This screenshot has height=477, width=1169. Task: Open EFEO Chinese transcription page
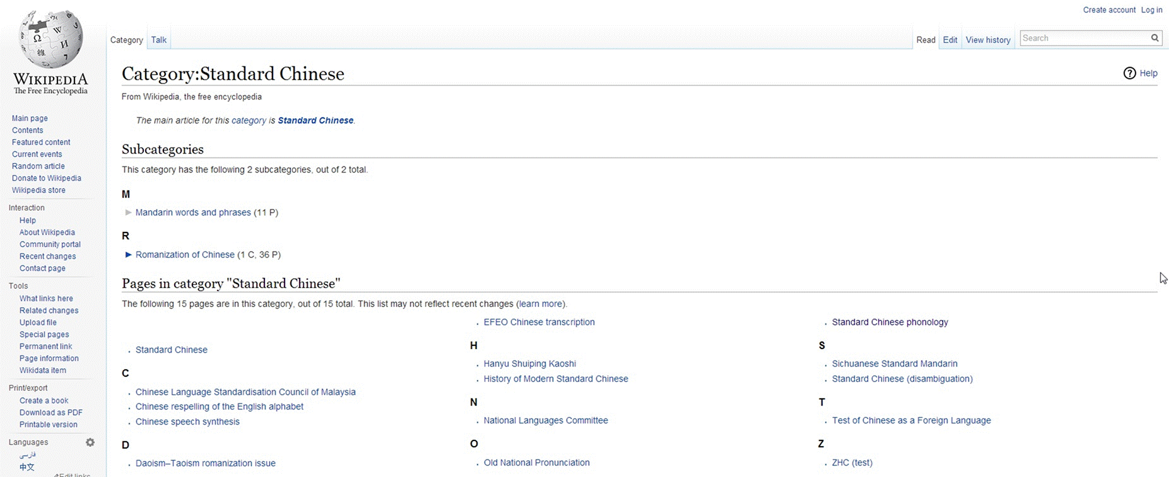click(539, 322)
